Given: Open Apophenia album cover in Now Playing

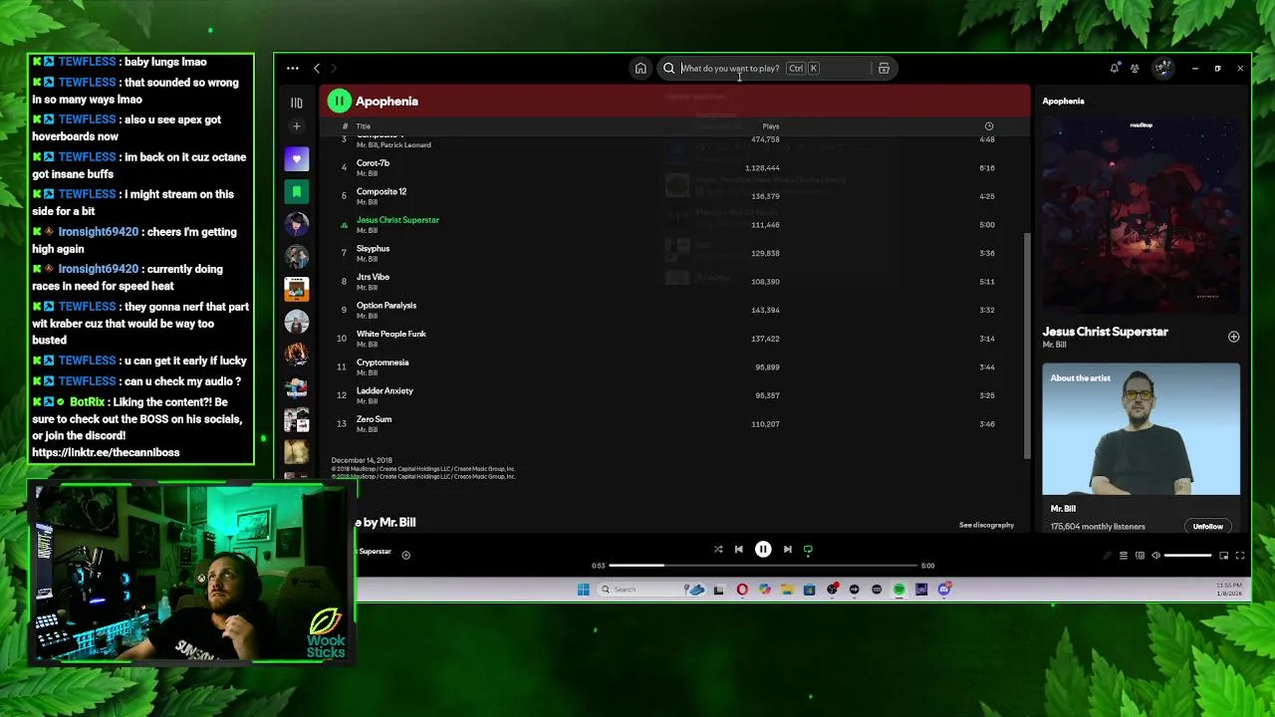Looking at the screenshot, I should [1142, 214].
